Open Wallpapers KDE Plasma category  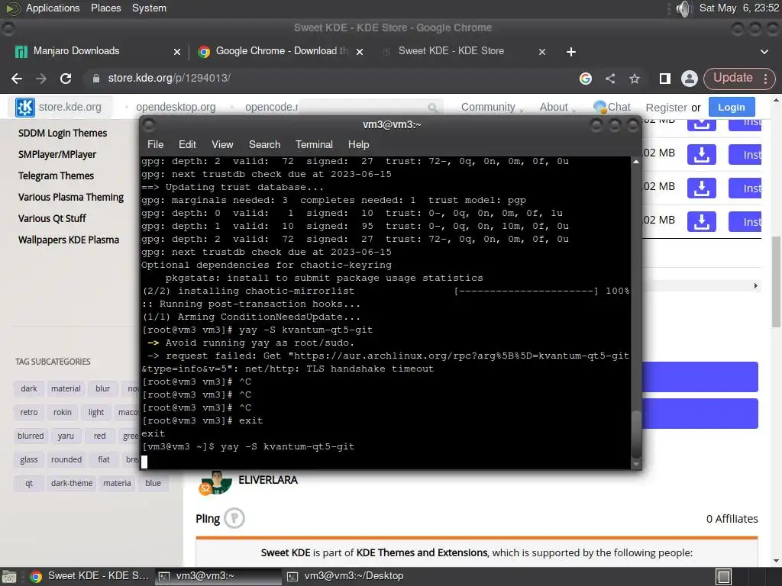point(68,240)
